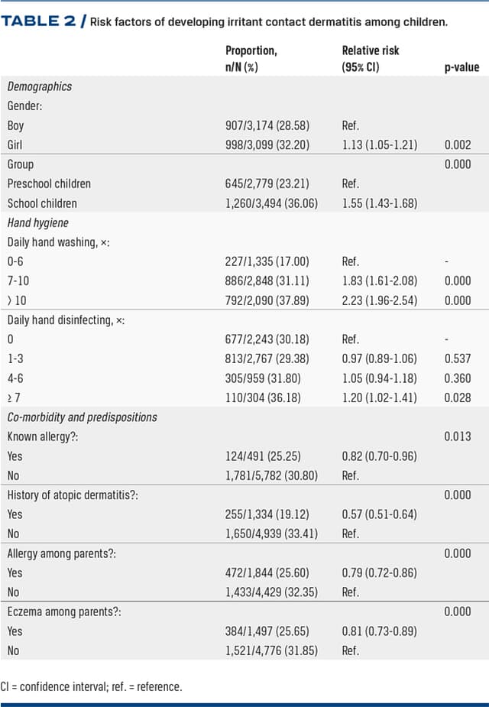The image size is (489, 707).
Task: Click the p-value 0.537
Action: tap(457, 358)
